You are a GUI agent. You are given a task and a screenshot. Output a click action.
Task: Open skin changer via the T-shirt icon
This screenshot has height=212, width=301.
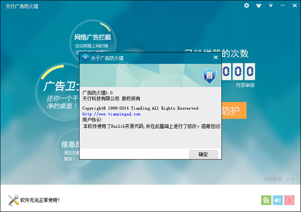tap(259, 6)
